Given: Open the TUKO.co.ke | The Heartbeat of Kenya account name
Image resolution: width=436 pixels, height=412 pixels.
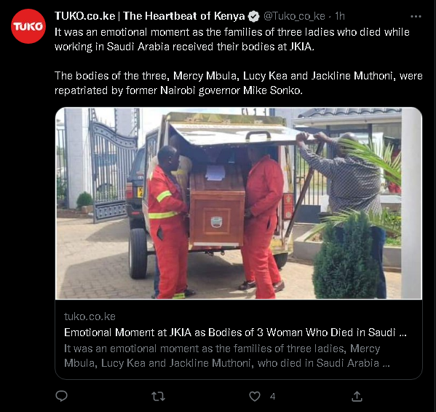Looking at the screenshot, I should tap(150, 16).
